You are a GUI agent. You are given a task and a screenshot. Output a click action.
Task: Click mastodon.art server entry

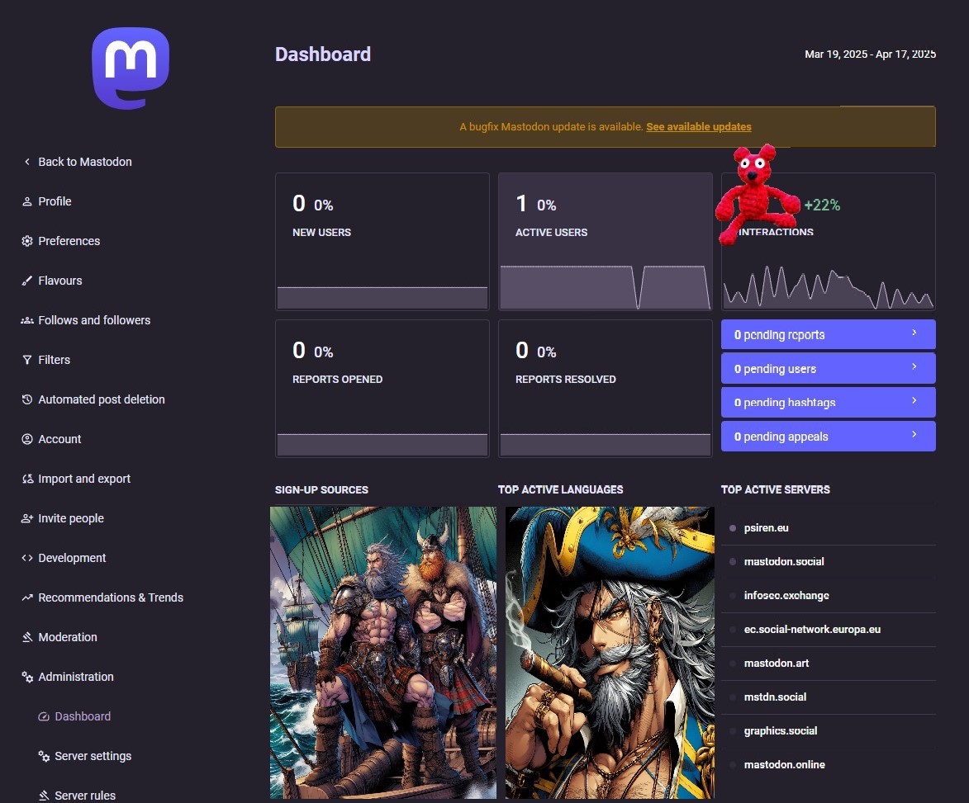pos(828,663)
